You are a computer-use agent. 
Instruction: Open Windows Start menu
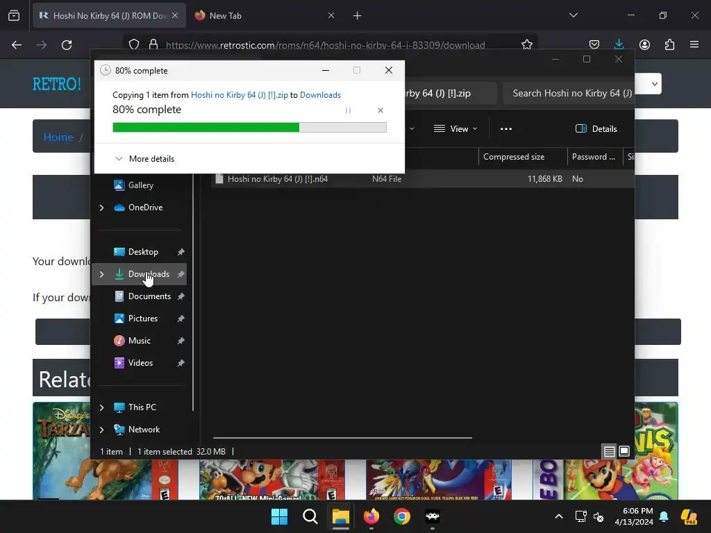pyautogui.click(x=279, y=516)
